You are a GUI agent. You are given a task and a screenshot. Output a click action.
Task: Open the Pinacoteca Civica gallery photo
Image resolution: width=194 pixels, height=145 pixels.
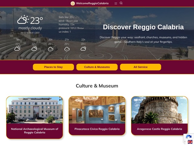(x=97, y=110)
